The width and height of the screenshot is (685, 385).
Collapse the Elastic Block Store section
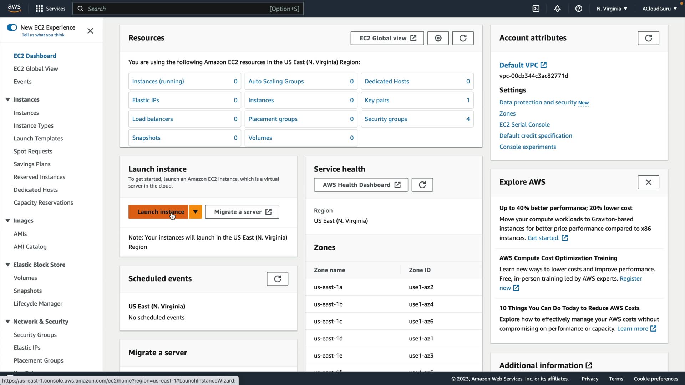(x=7, y=265)
